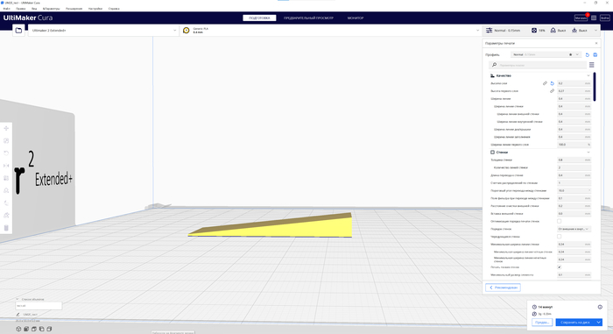
Task: Show print time details info icon
Action: 600,307
